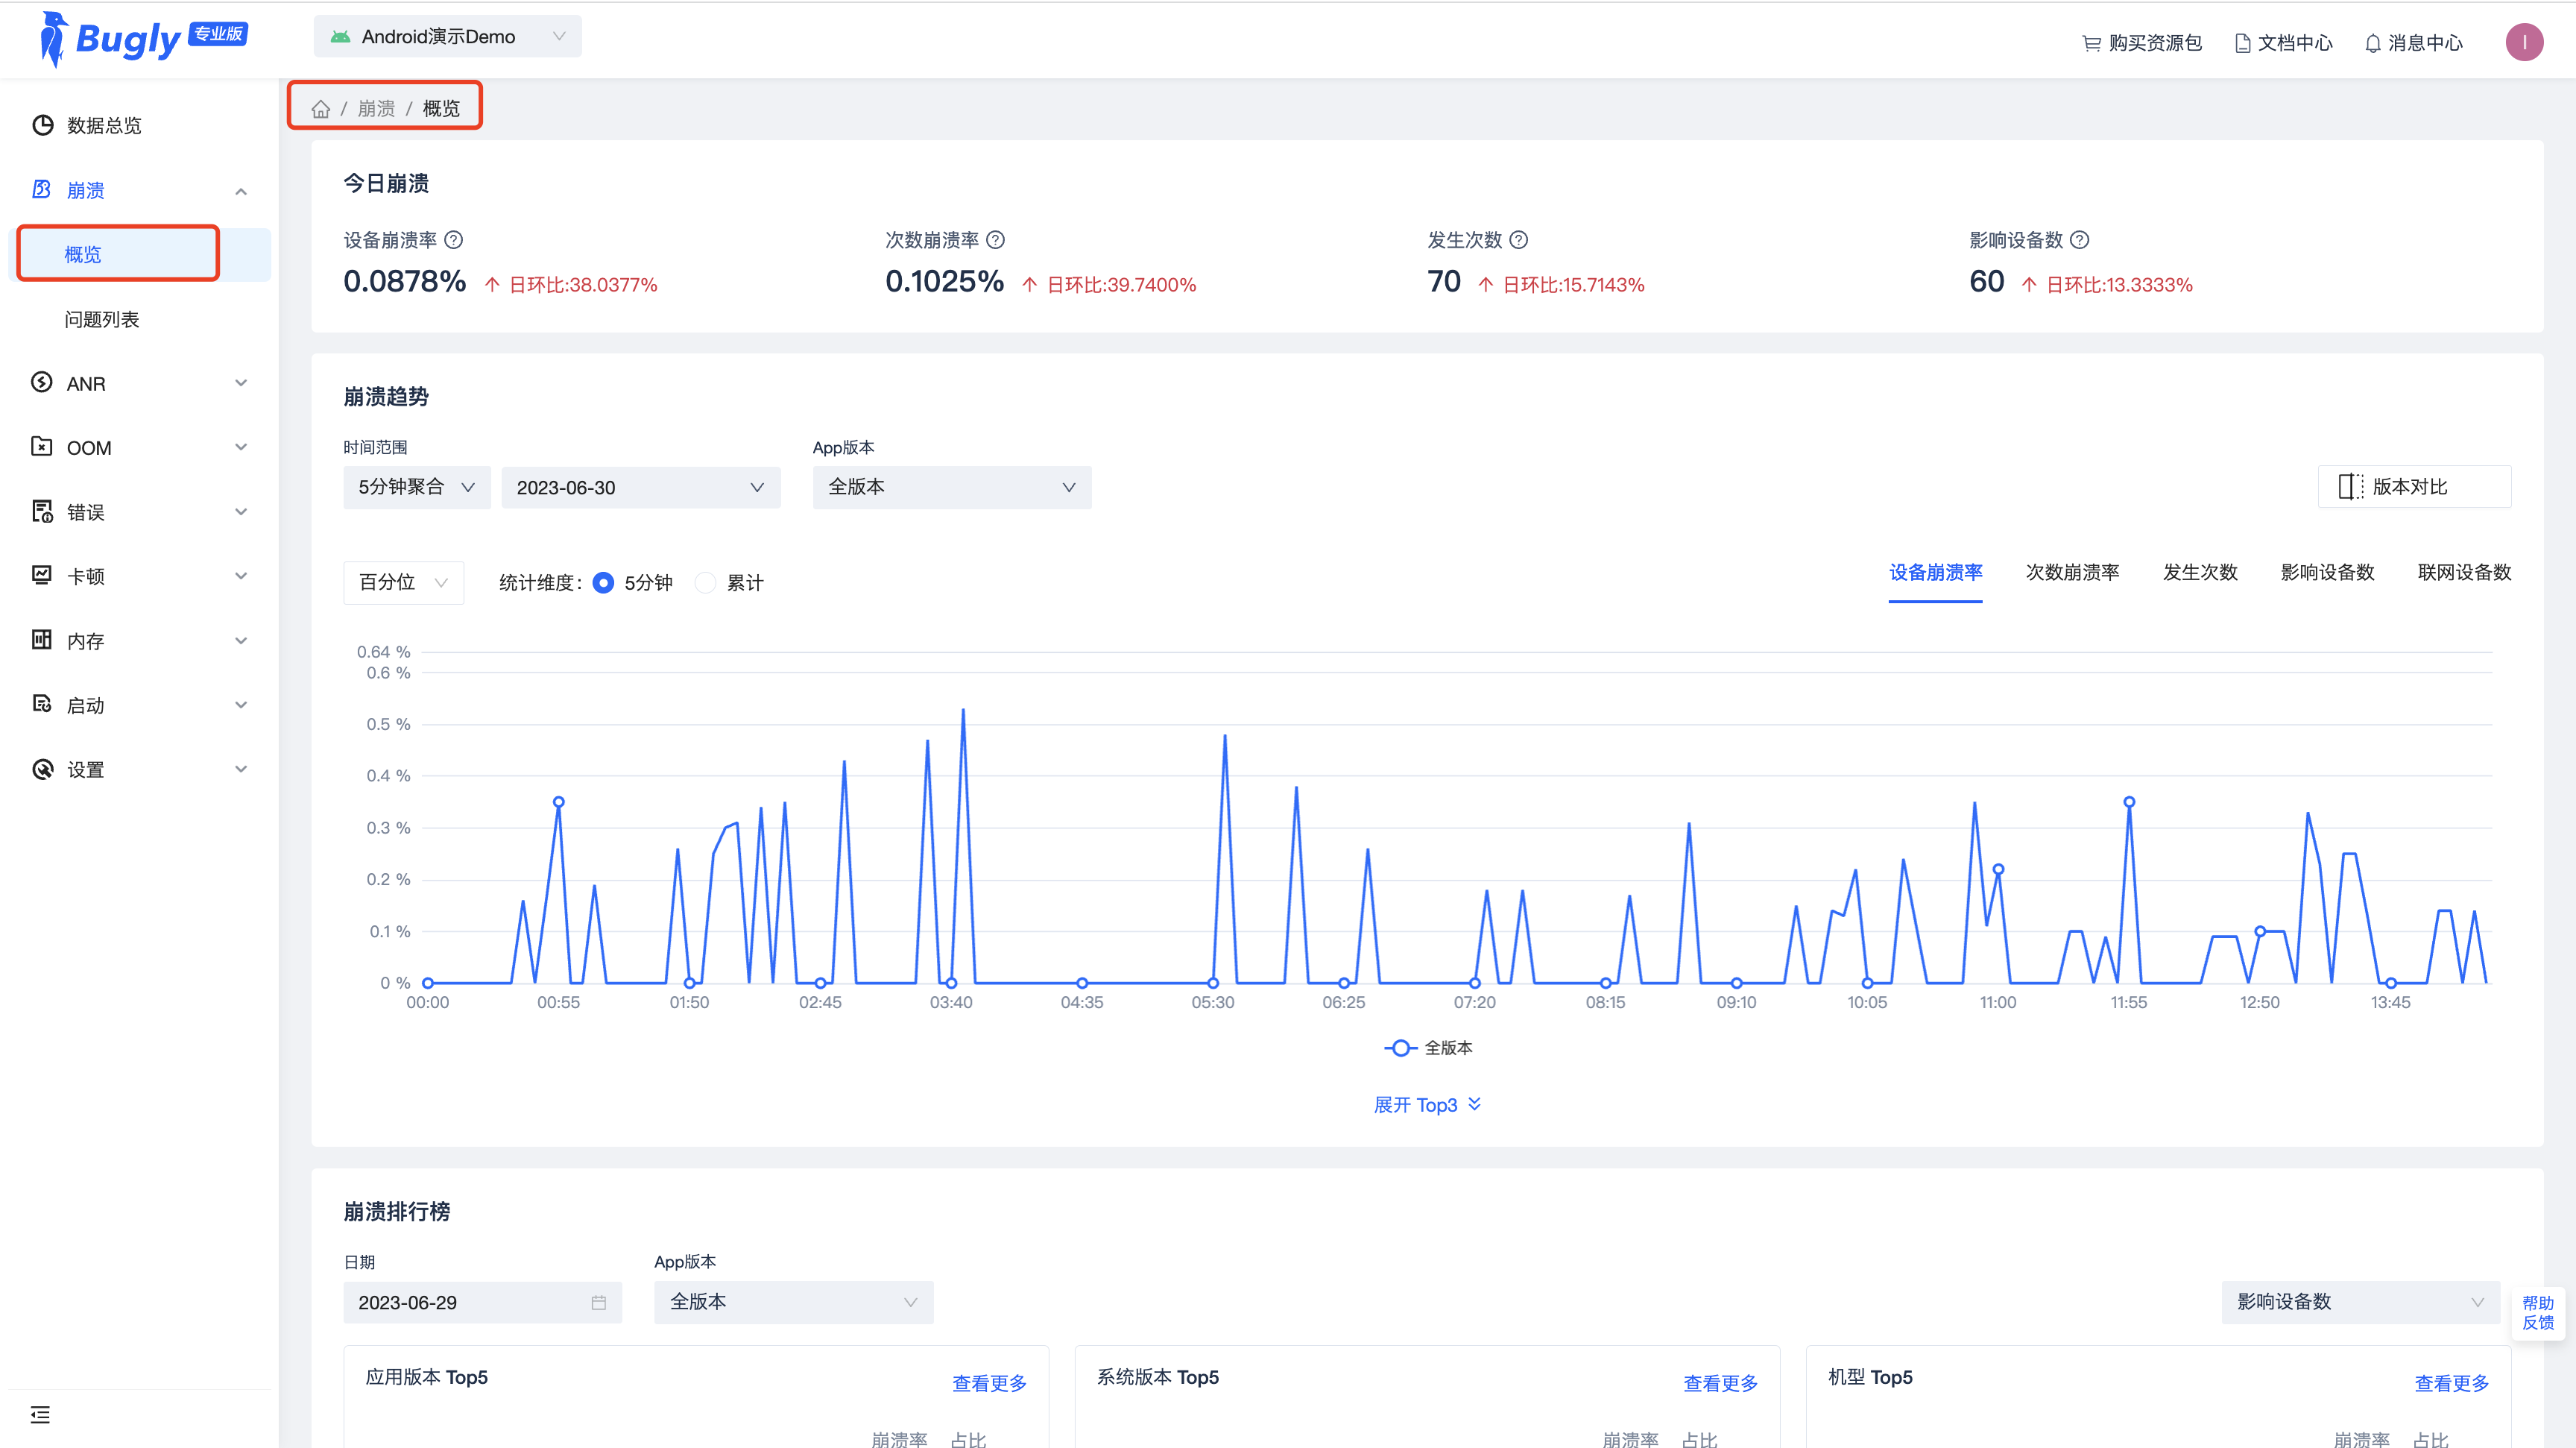Click the 2023-06-29 date input field
Screen dimensions: 2576x1448
[482, 1302]
